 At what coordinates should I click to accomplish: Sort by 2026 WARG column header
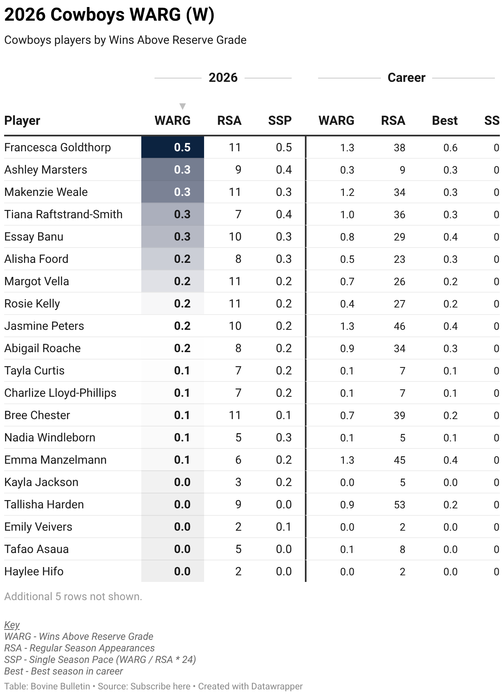point(172,121)
